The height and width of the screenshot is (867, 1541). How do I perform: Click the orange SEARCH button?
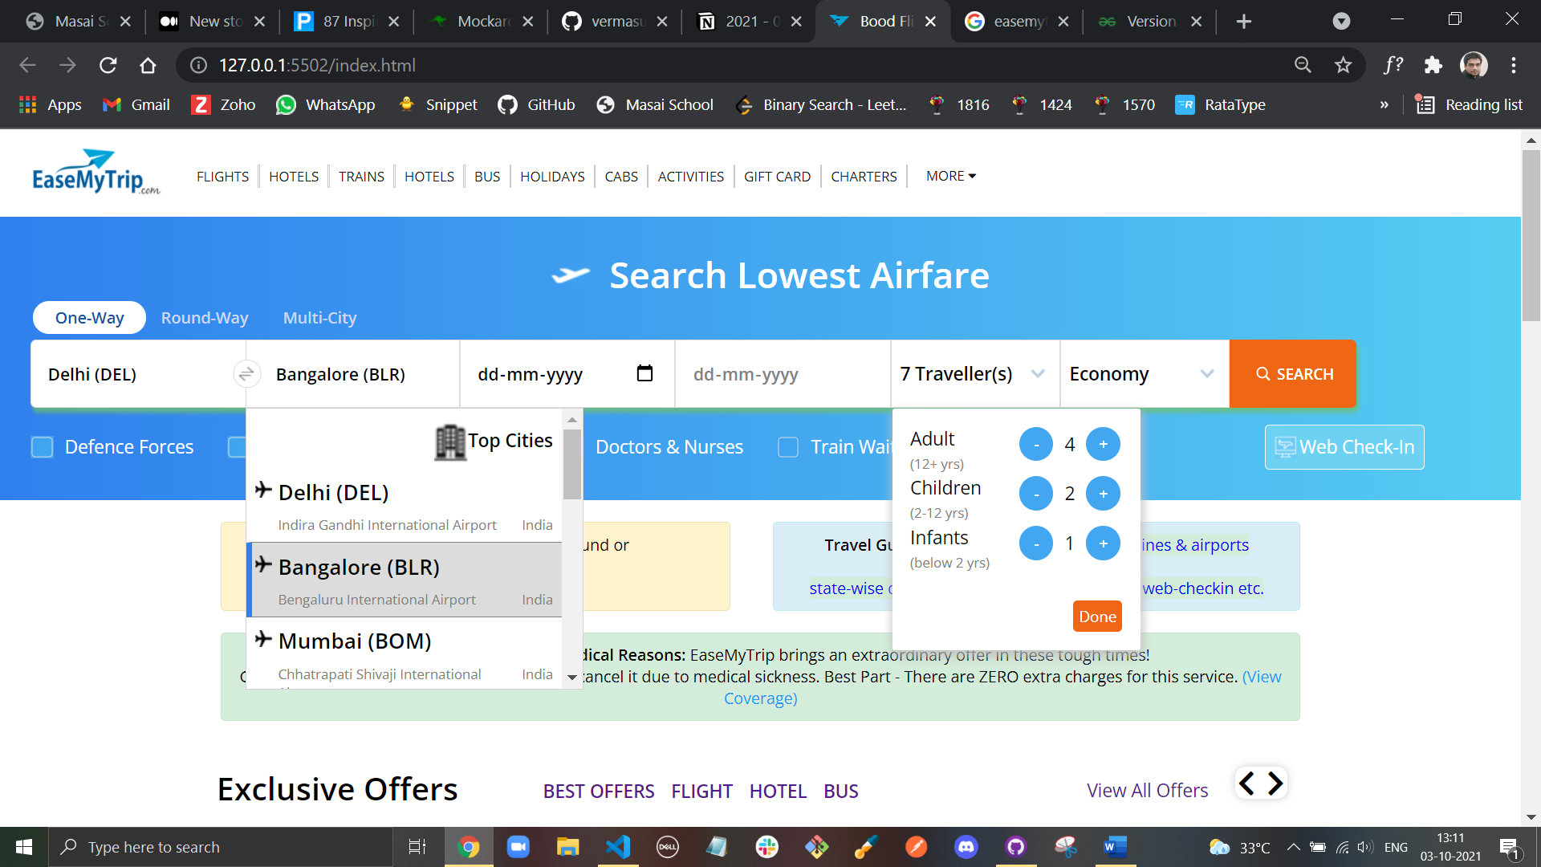pos(1293,373)
